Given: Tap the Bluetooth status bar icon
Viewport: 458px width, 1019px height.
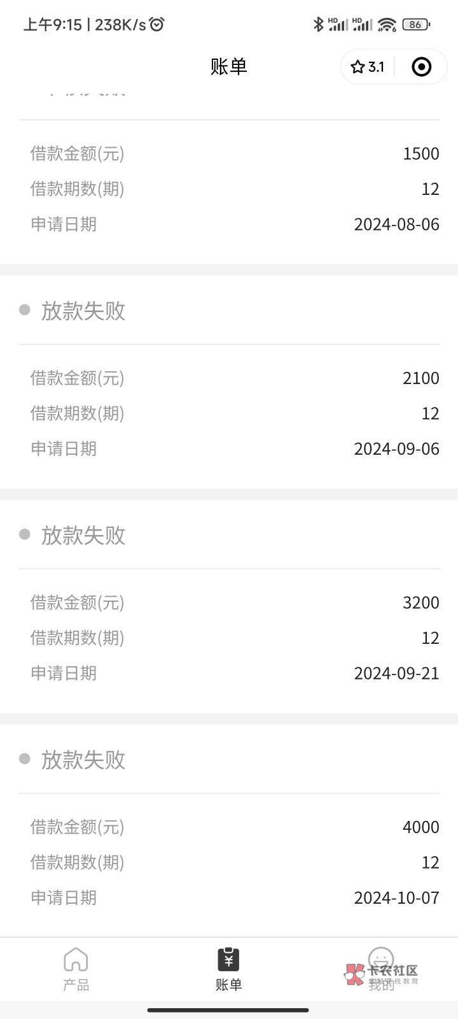Looking at the screenshot, I should pyautogui.click(x=318, y=24).
